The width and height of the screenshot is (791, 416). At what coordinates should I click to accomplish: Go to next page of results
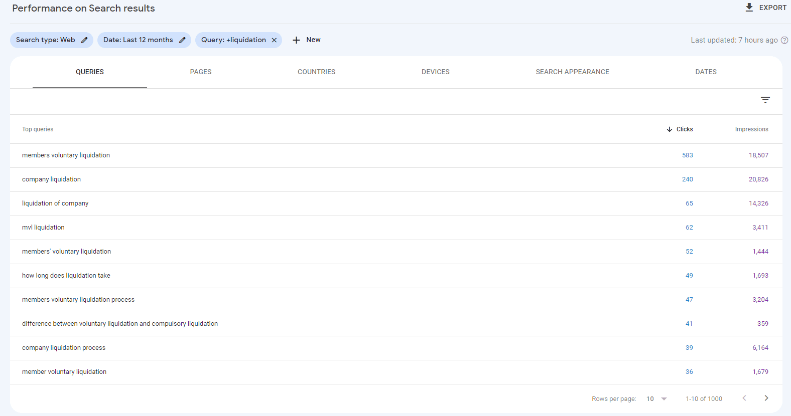click(766, 398)
